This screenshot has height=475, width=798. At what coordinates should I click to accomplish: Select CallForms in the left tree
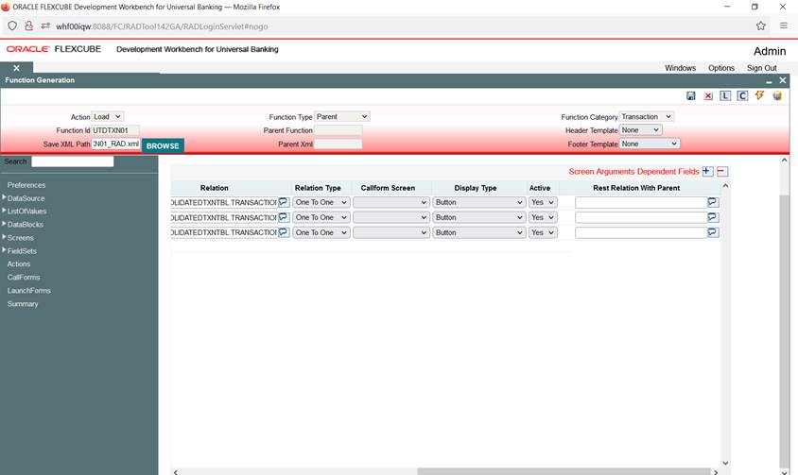click(x=24, y=278)
